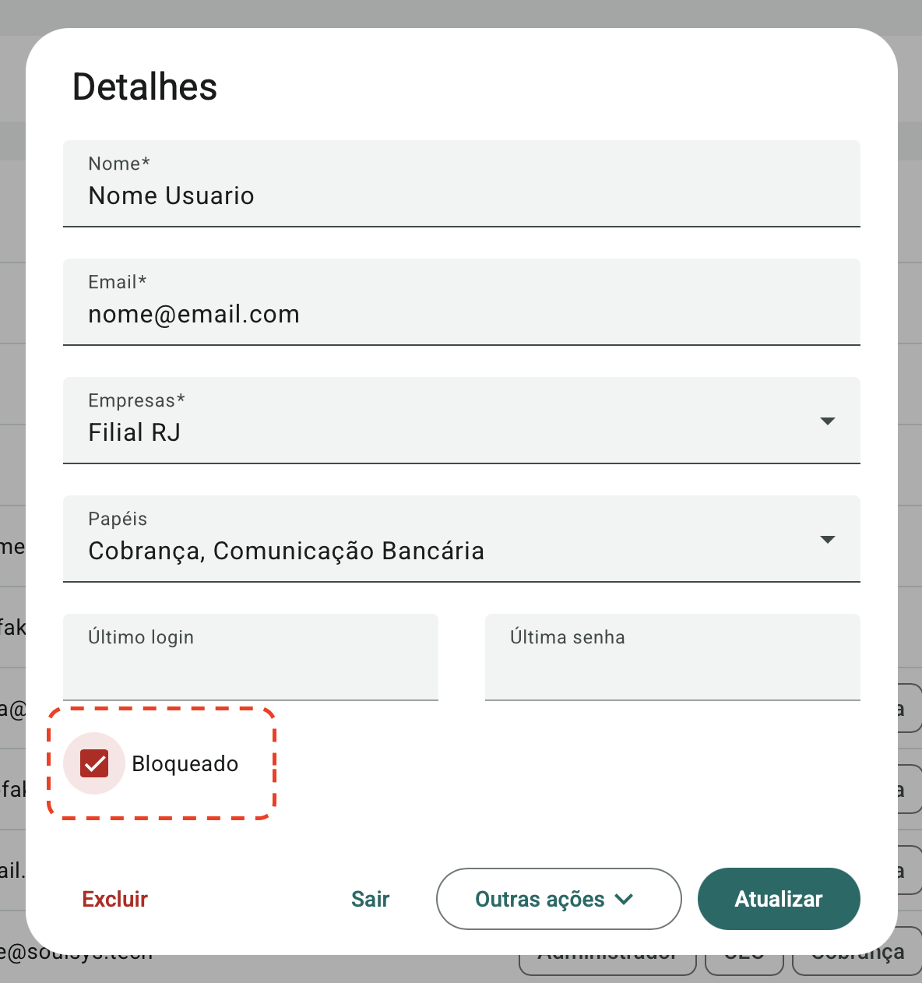Click the red Excluir button

115,899
